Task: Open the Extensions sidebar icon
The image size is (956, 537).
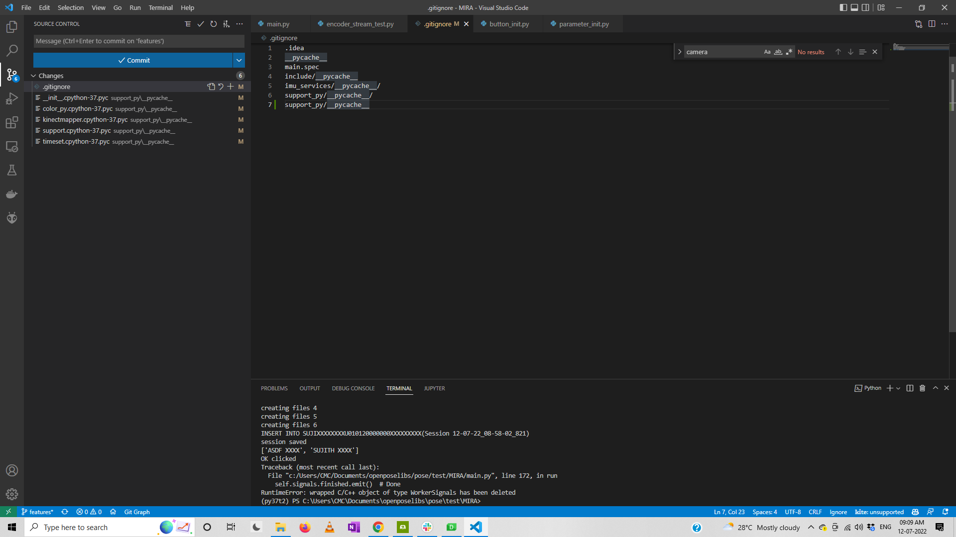Action: coord(12,122)
